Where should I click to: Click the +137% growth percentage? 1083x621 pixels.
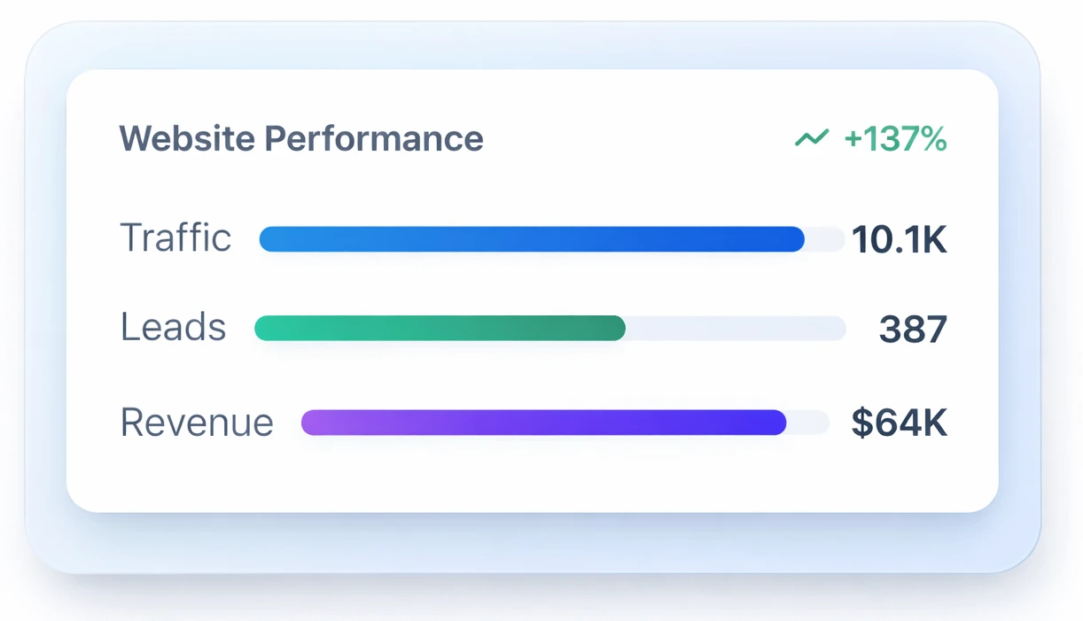coord(895,139)
